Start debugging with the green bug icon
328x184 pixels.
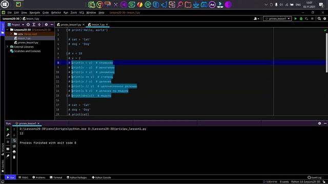pyautogui.click(x=301, y=18)
